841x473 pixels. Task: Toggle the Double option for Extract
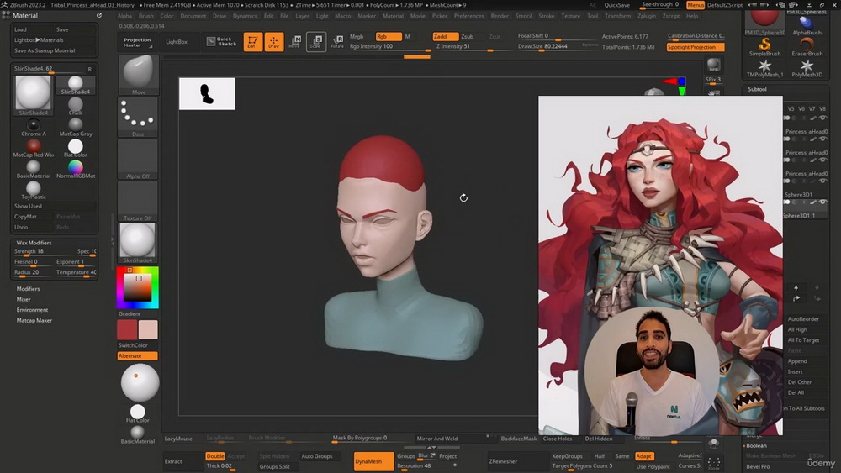point(215,456)
